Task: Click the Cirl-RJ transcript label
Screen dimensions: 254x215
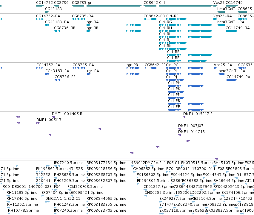Action: tap(164, 40)
